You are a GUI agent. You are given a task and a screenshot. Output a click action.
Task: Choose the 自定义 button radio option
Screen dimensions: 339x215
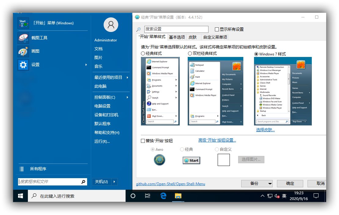(x=217, y=149)
